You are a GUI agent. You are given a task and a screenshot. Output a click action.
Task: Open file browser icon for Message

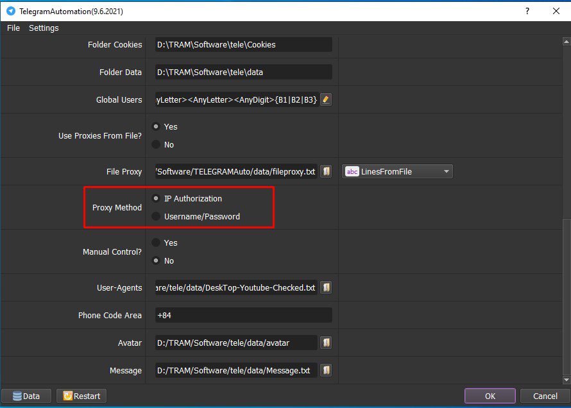[327, 370]
